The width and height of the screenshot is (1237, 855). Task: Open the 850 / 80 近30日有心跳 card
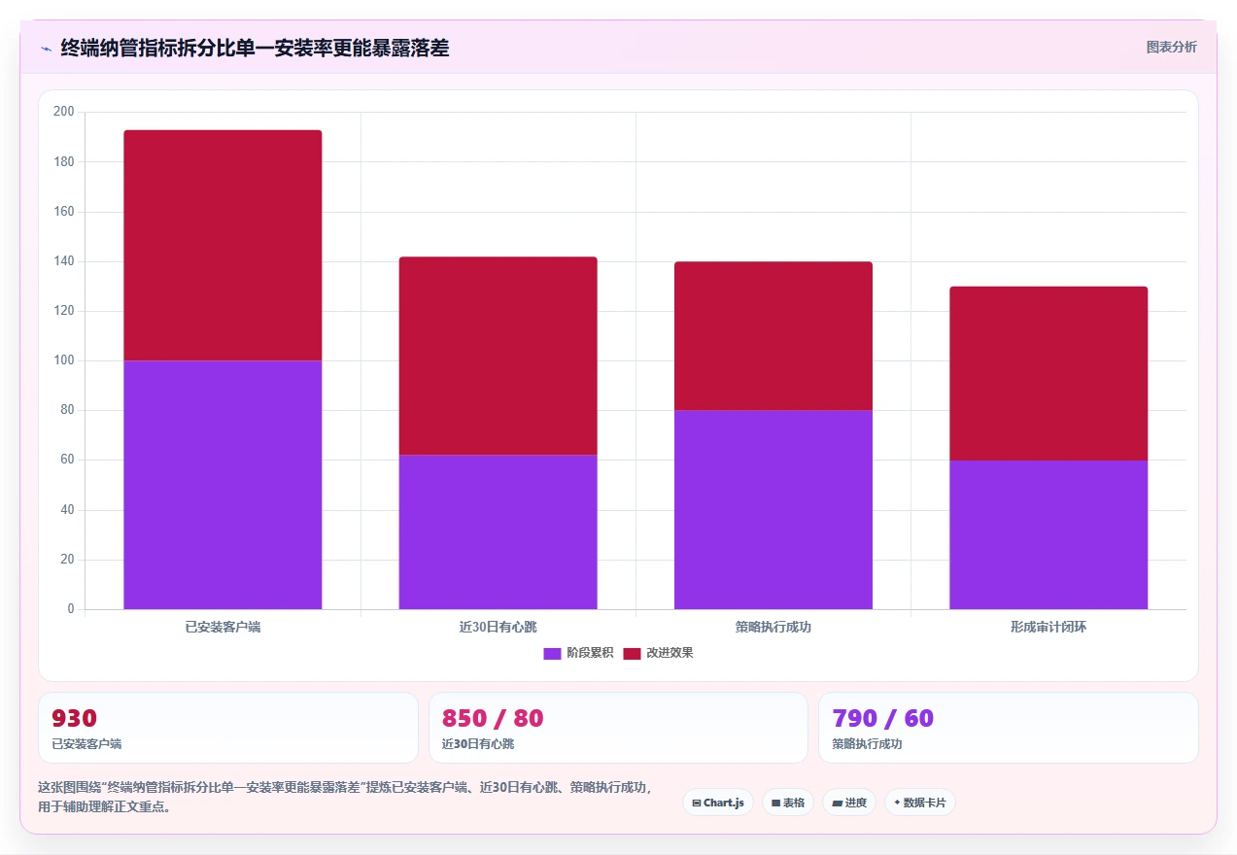tap(618, 728)
